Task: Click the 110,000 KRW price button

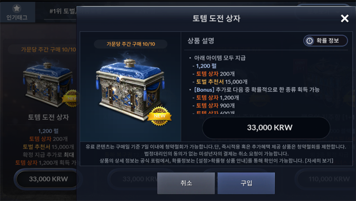Action: click(329, 179)
